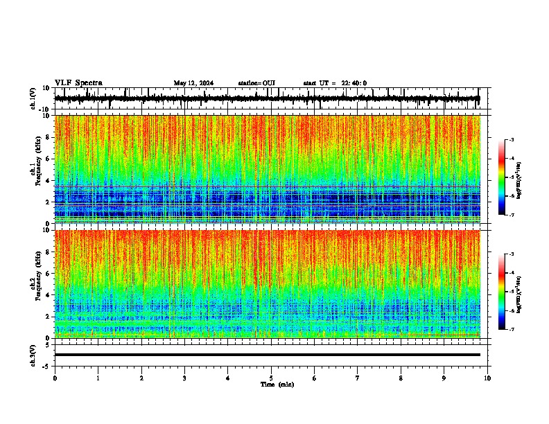Click the "2" kHz tick on ch.1 spectrogram axis
The image size is (549, 424).
click(49, 202)
